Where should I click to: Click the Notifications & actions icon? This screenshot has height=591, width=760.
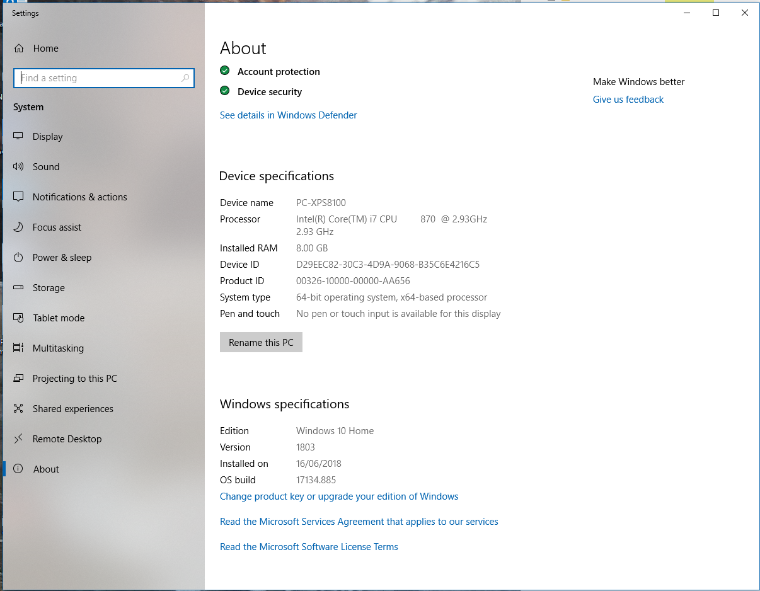coord(19,197)
